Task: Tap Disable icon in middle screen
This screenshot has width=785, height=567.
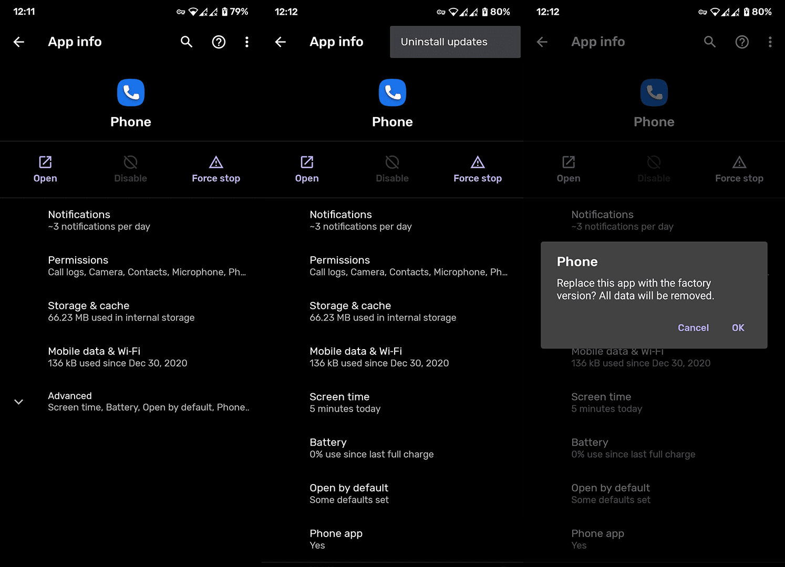Action: tap(392, 162)
